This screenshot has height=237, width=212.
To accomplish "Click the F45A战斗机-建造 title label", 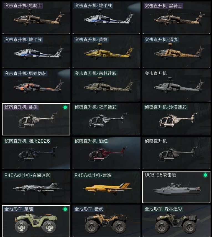I will pyautogui.click(x=93, y=175).
